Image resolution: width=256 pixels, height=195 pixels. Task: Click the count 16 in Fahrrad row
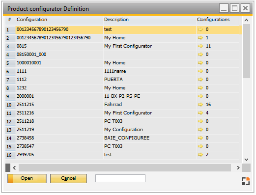click(x=208, y=105)
